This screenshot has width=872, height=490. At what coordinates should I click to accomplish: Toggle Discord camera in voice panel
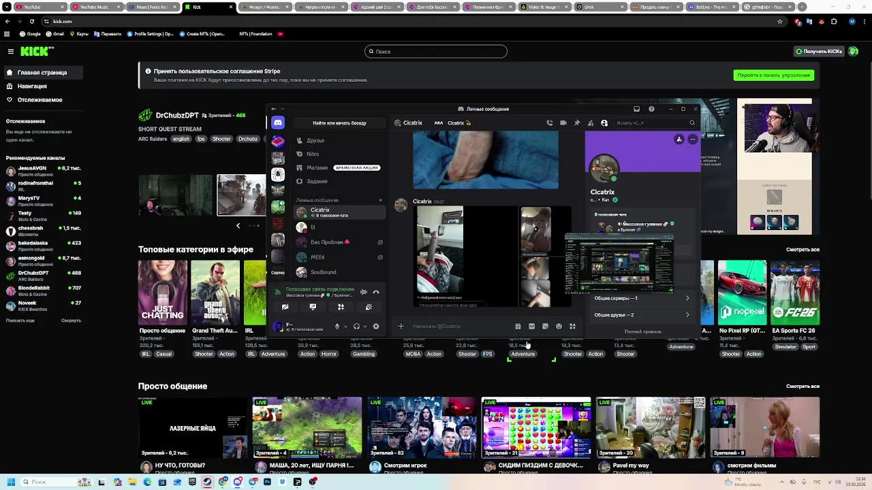[x=285, y=307]
